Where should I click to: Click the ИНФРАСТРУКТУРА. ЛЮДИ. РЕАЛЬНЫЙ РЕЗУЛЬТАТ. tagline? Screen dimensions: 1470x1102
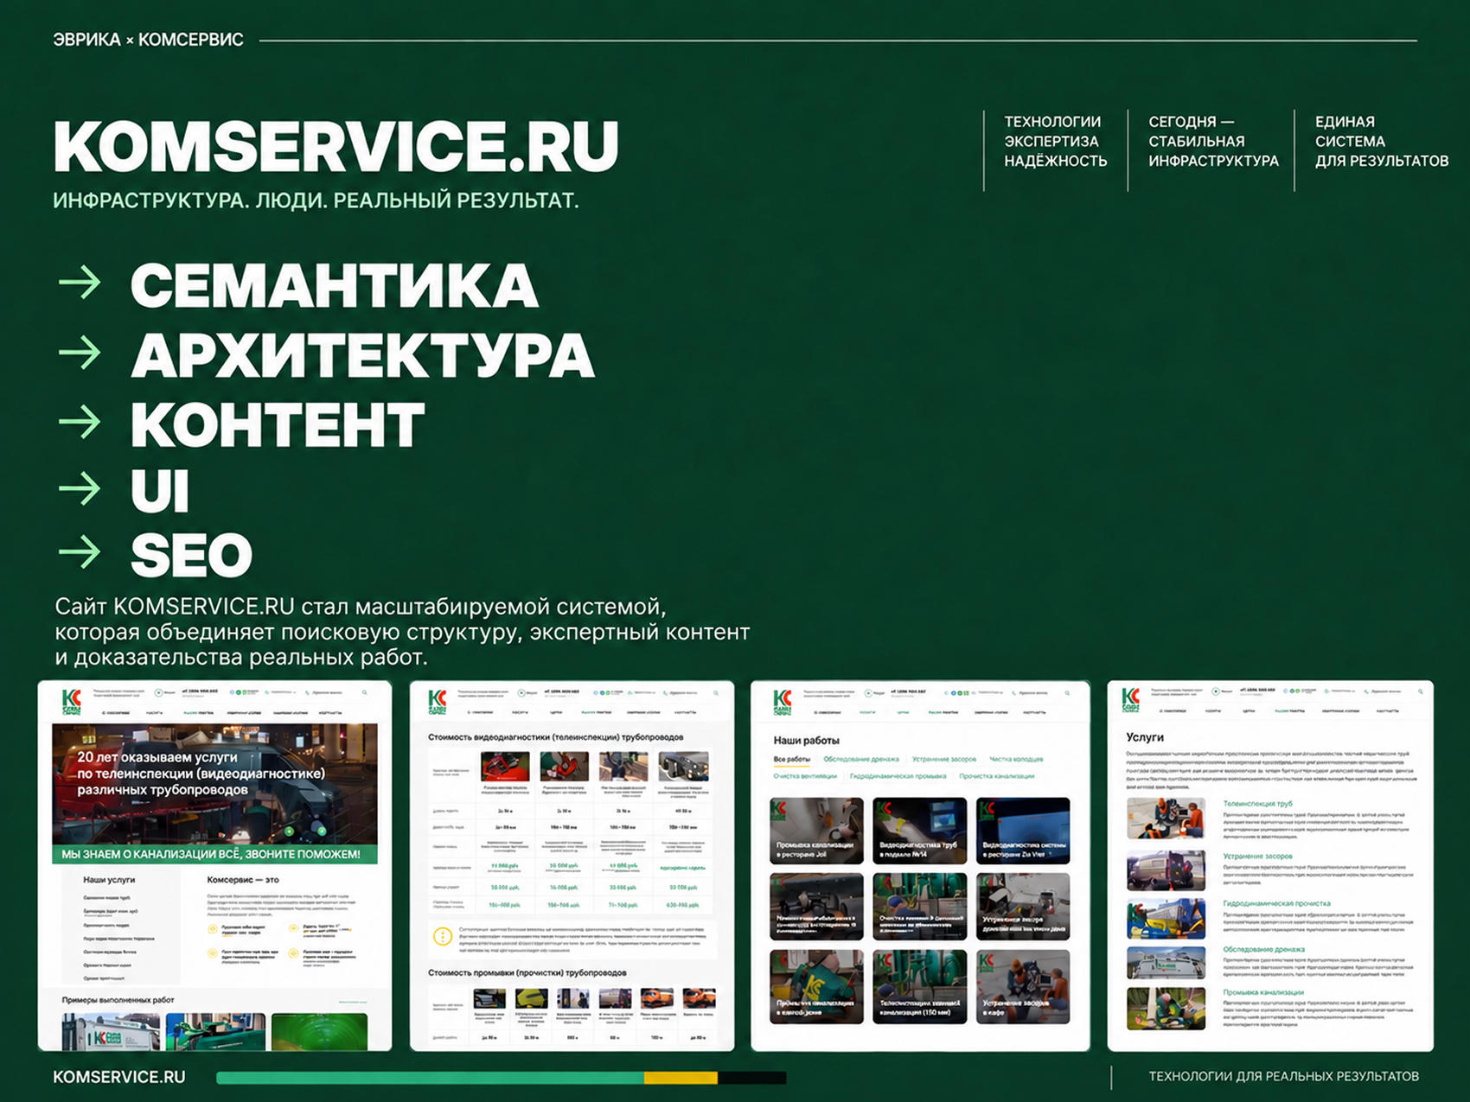(316, 201)
